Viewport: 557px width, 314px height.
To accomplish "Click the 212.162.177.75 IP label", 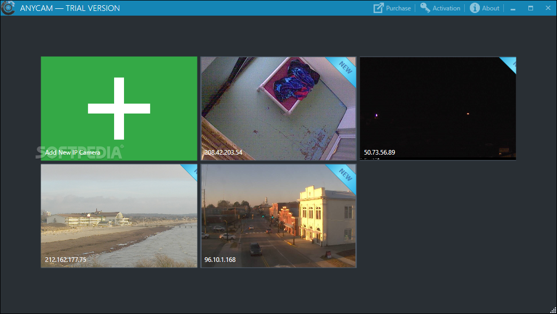I will pyautogui.click(x=65, y=260).
